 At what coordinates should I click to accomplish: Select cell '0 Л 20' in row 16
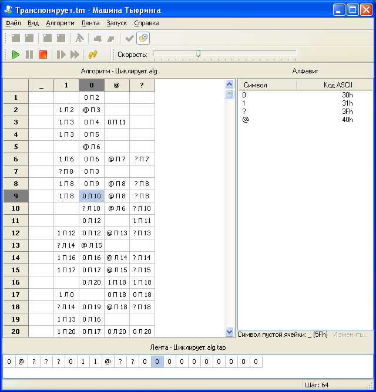(92, 282)
